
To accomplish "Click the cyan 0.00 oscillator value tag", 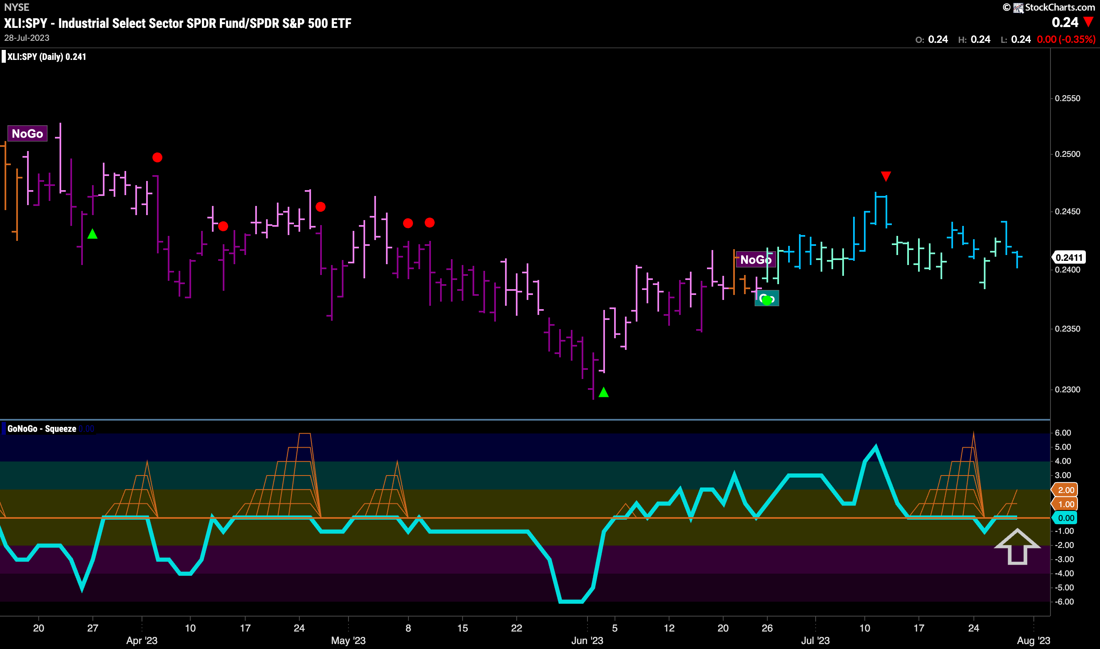I will (1065, 518).
